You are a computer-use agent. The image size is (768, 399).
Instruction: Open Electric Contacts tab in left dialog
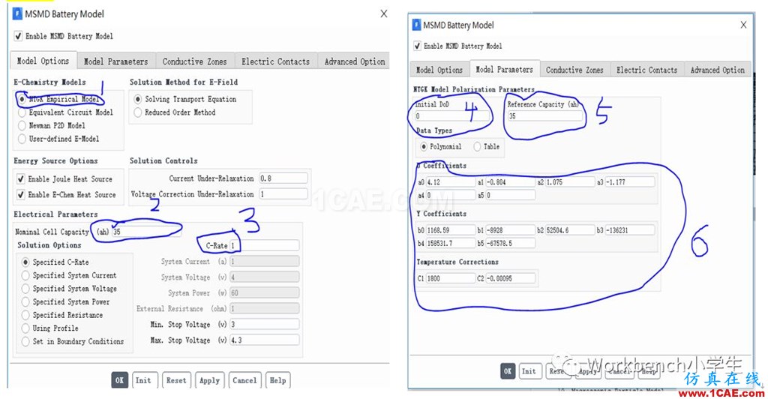[x=276, y=61]
